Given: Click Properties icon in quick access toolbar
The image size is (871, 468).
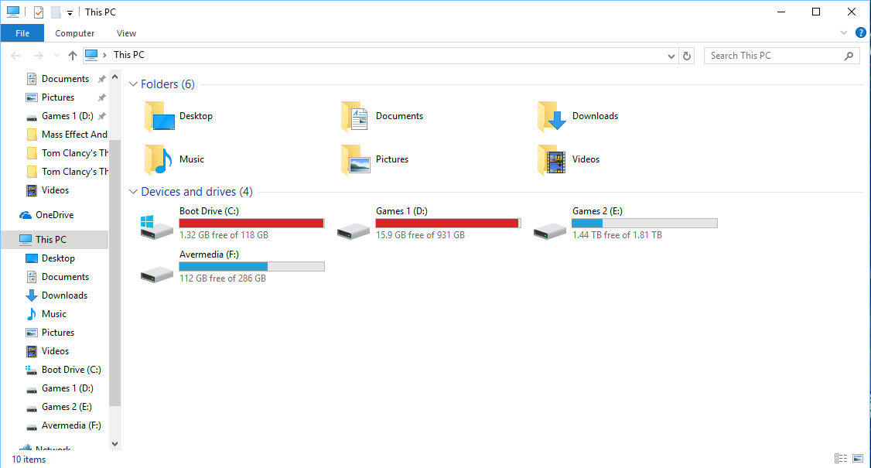Looking at the screenshot, I should 39,12.
